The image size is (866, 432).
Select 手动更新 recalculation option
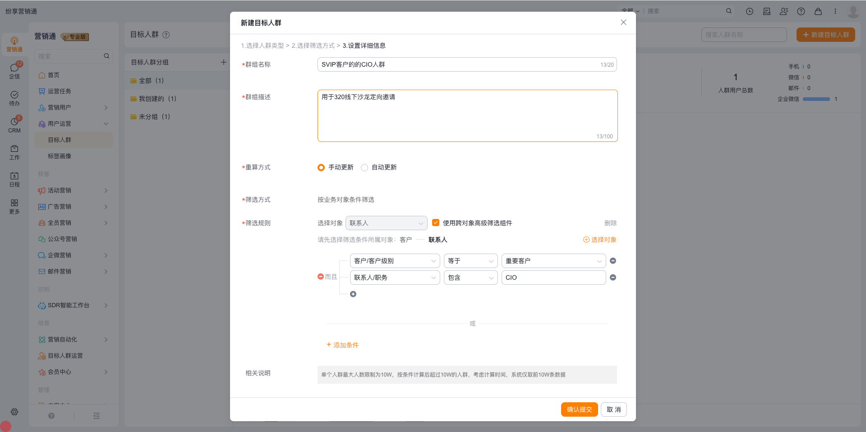(x=321, y=168)
